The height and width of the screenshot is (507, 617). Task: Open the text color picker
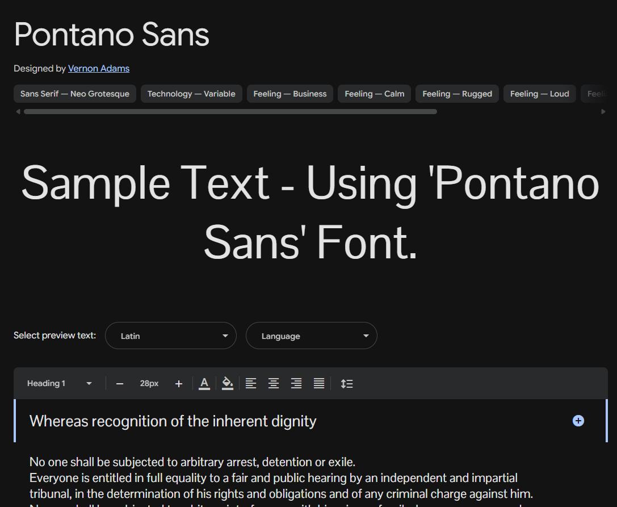pyautogui.click(x=204, y=383)
